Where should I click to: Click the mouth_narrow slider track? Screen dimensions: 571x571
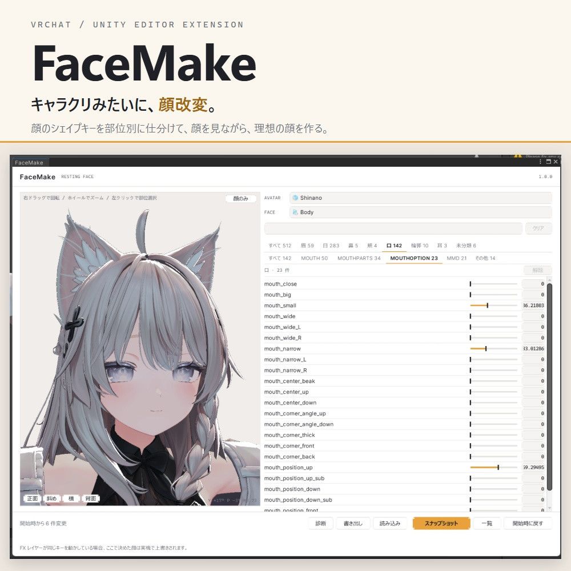click(x=493, y=349)
